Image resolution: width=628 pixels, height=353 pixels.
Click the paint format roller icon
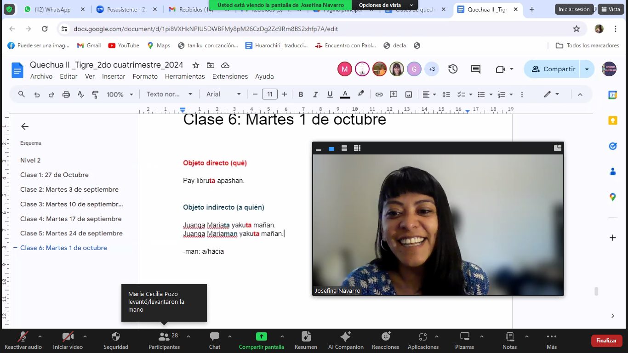(95, 94)
